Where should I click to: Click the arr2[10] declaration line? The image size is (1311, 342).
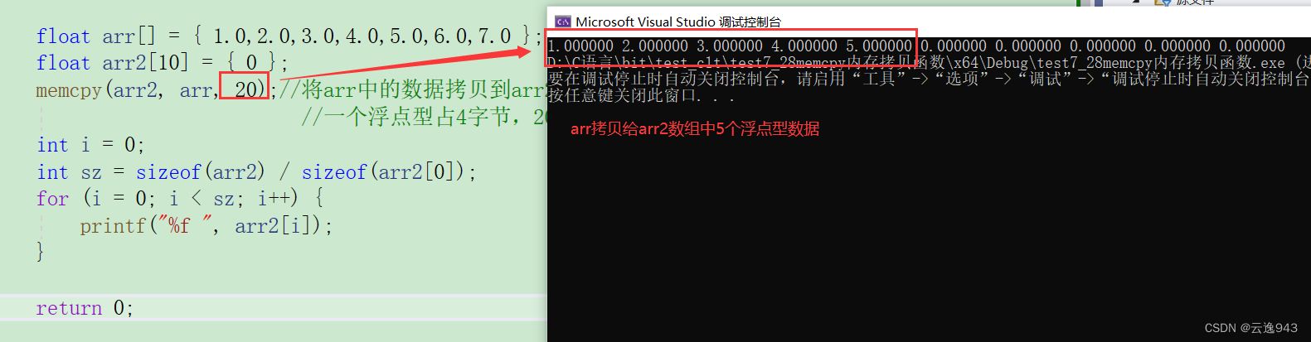[x=162, y=63]
